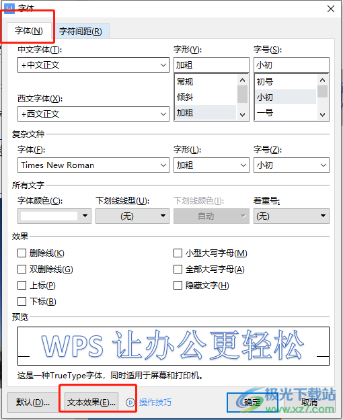Click the 默认(D)... button
This screenshot has height=420, width=343.
33,403
